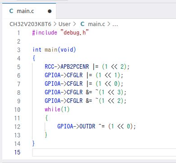Viewport: 176px width, 163px height.
Task: Click line number 15 in the gutter
Action: (17, 152)
